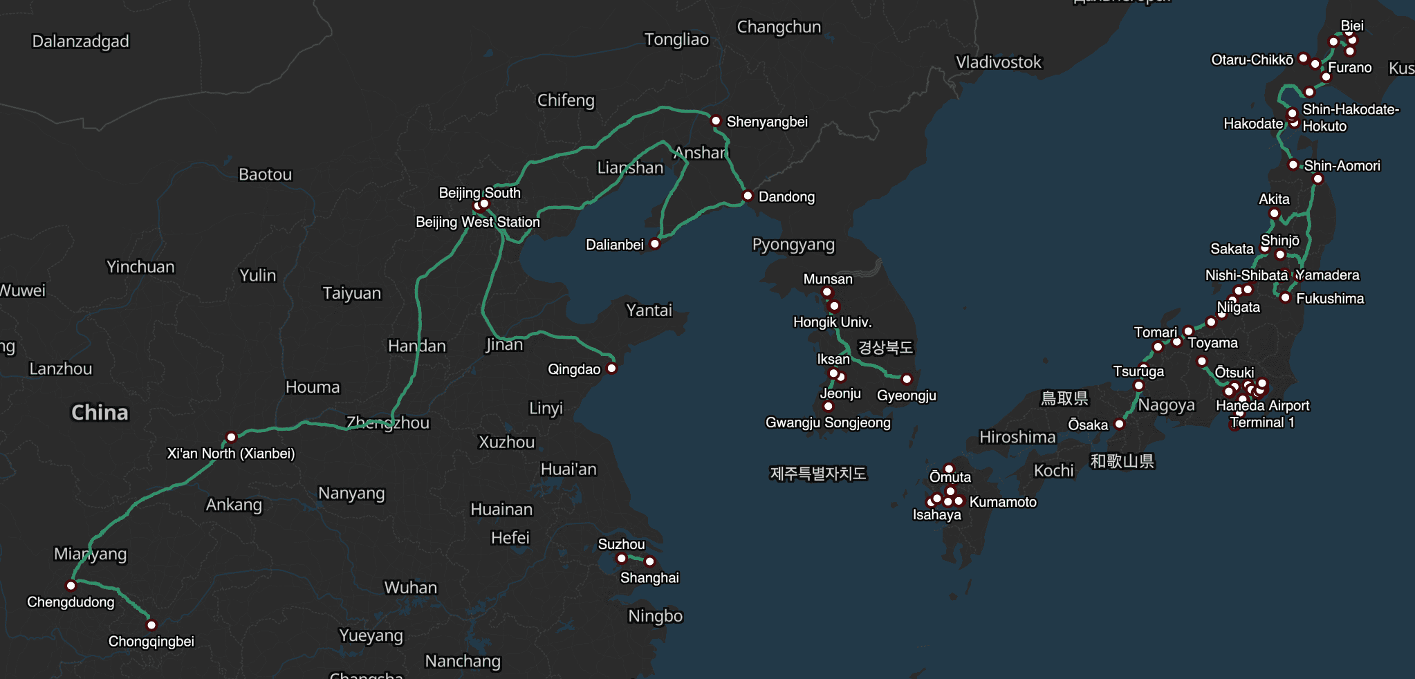This screenshot has height=679, width=1415.
Task: Click the Dalianbei station dot
Action: coord(654,244)
